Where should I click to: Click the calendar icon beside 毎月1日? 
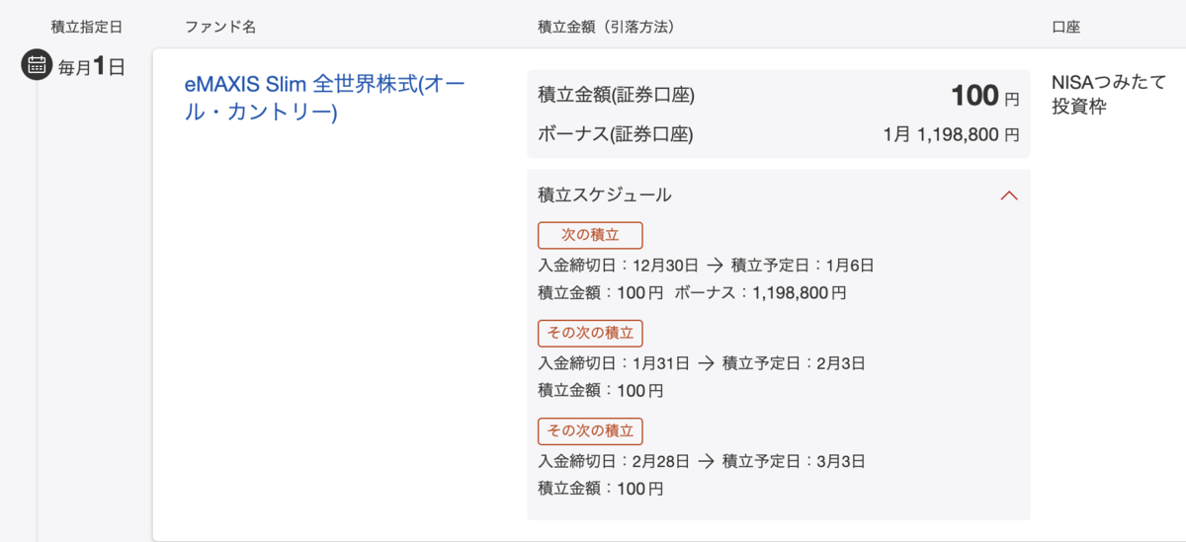[38, 66]
